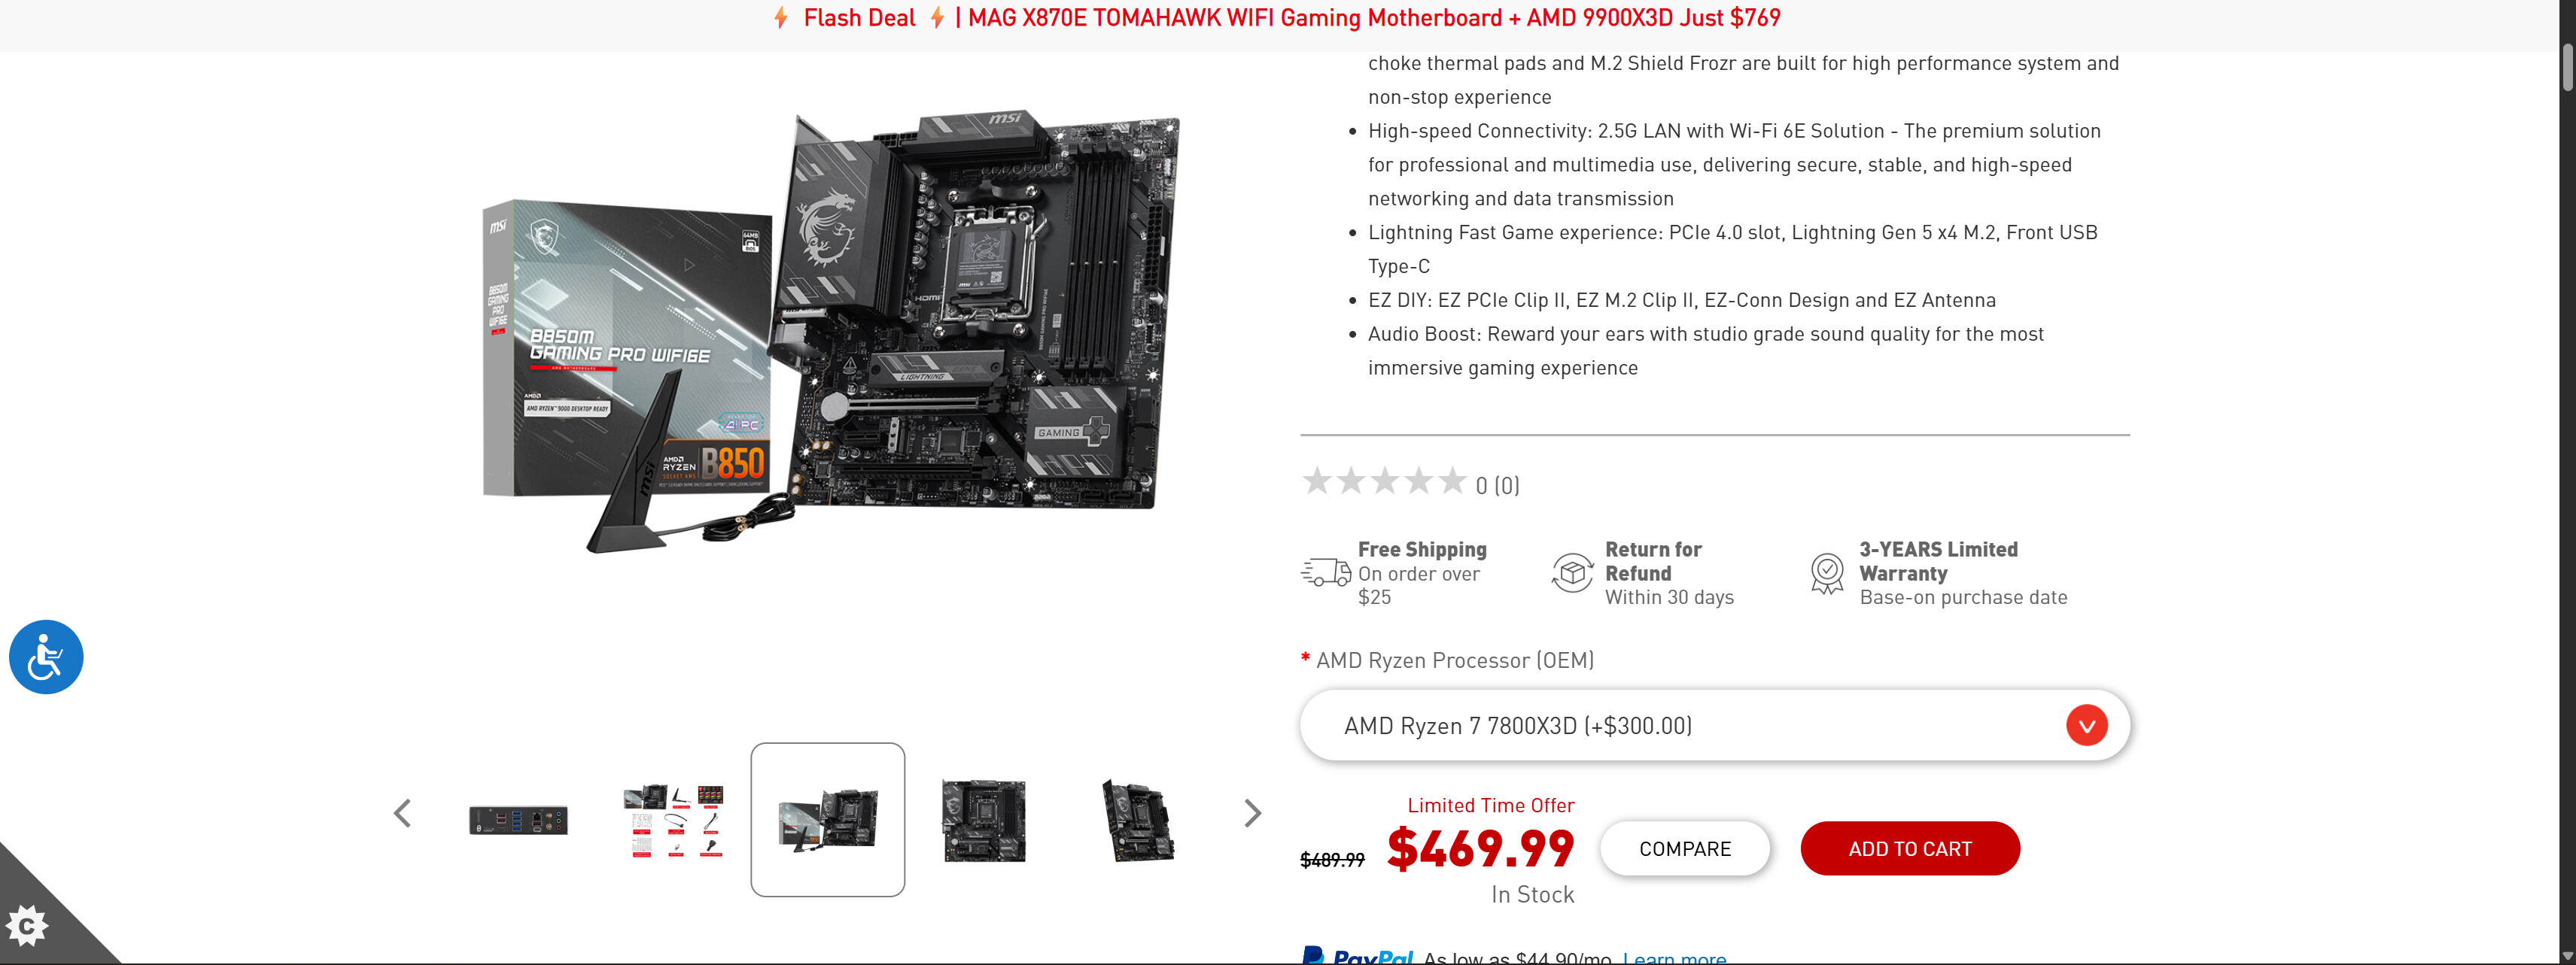Click the warranty ribbon badge icon
This screenshot has height=965, width=2576.
coord(1827,573)
